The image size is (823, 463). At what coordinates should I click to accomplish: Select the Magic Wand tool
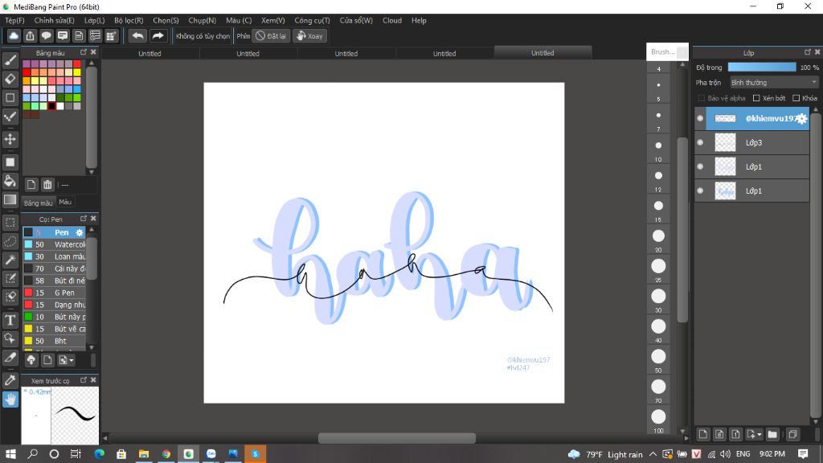[10, 260]
